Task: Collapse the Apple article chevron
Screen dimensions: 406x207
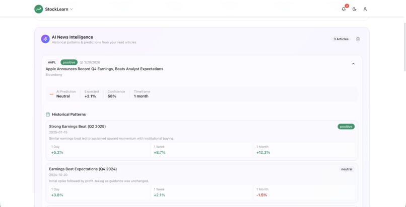Action: pos(353,64)
